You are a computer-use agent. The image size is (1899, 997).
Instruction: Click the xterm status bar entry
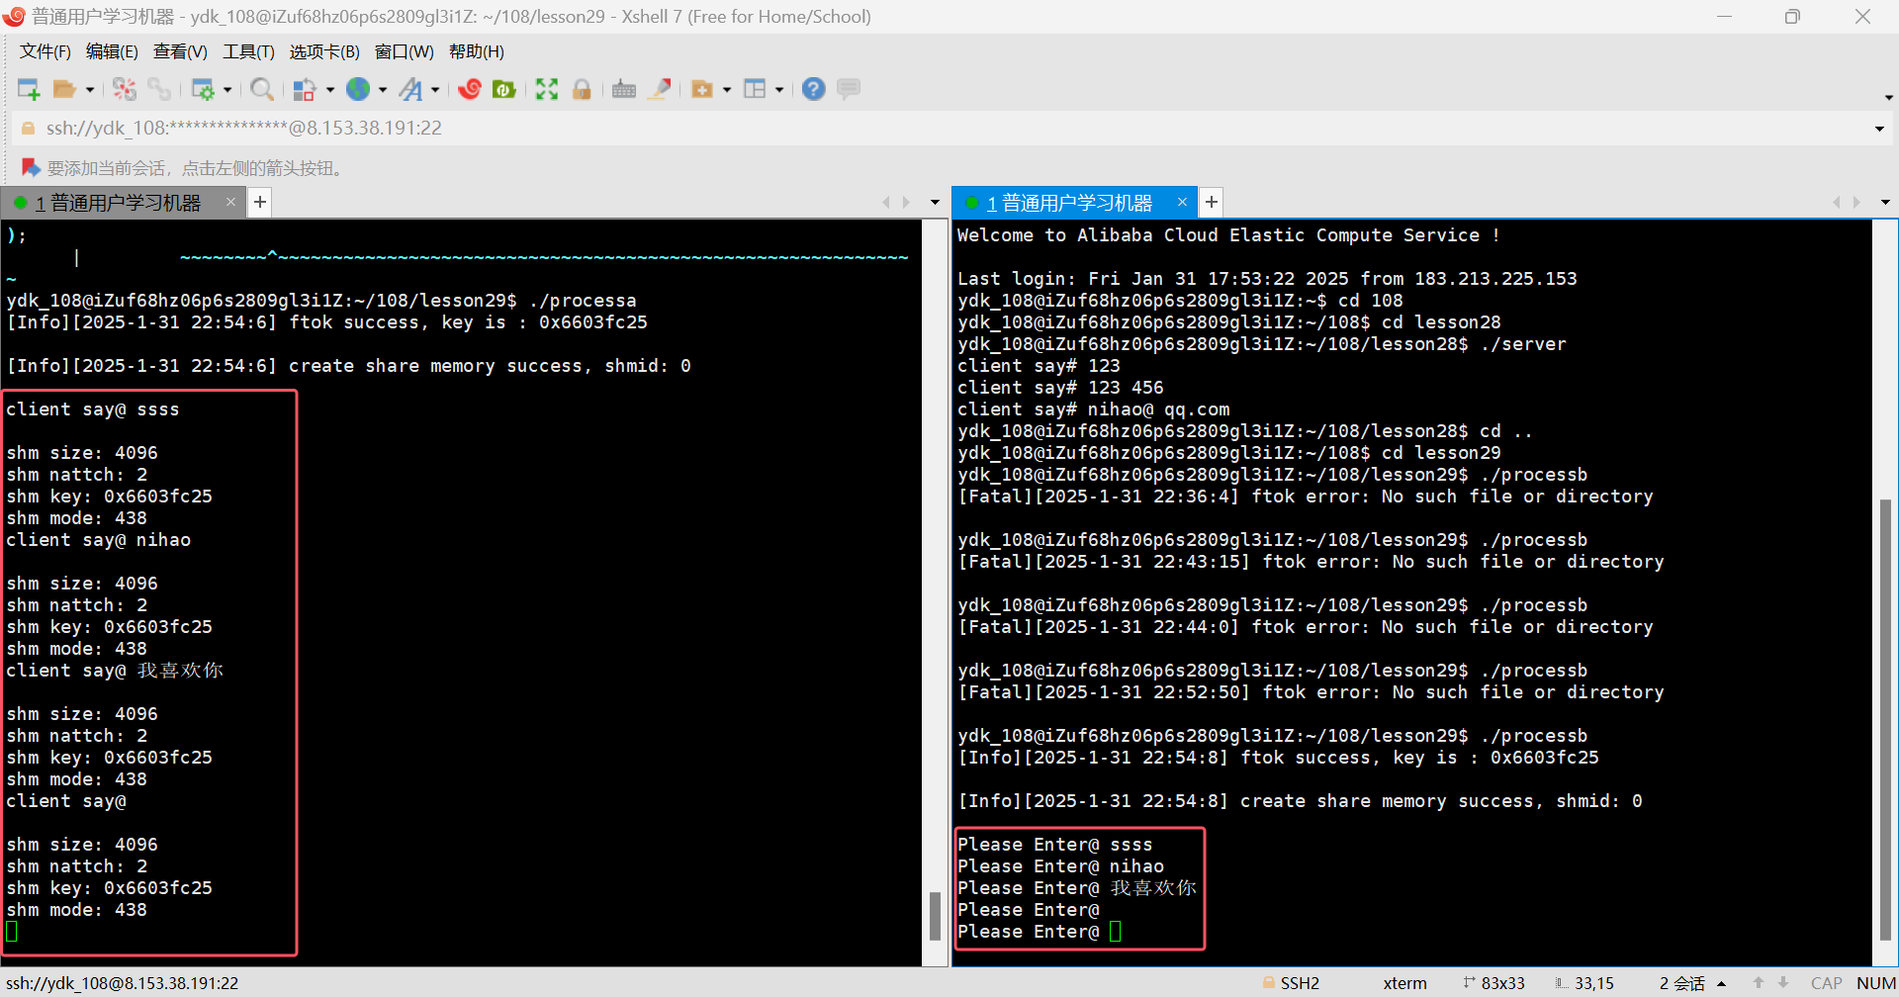pyautogui.click(x=1404, y=983)
